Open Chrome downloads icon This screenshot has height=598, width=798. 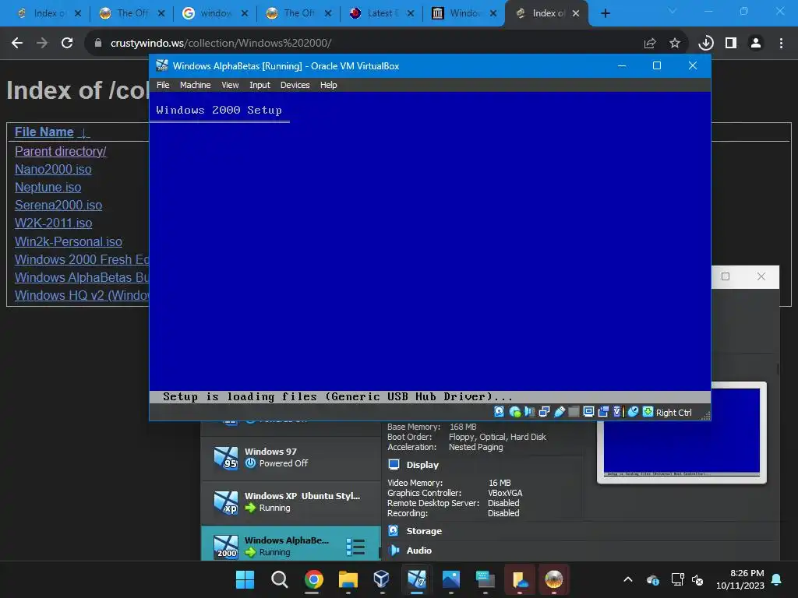(706, 44)
